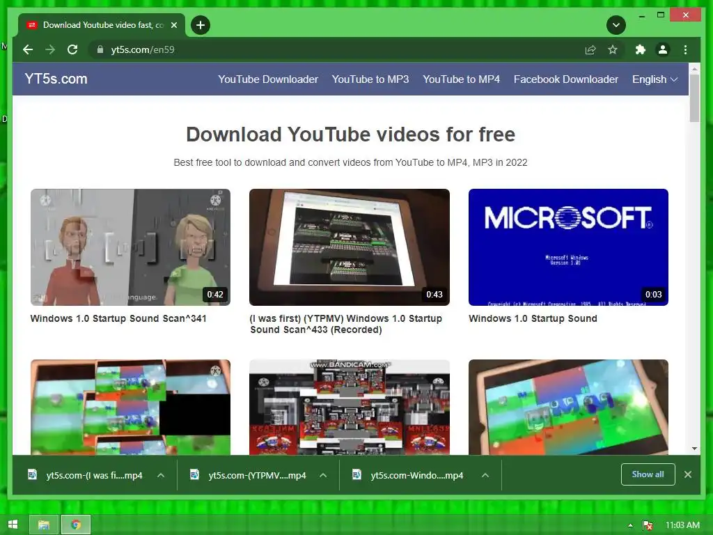Go to YT5s.com home logo
Viewport: 713px width, 535px height.
56,79
